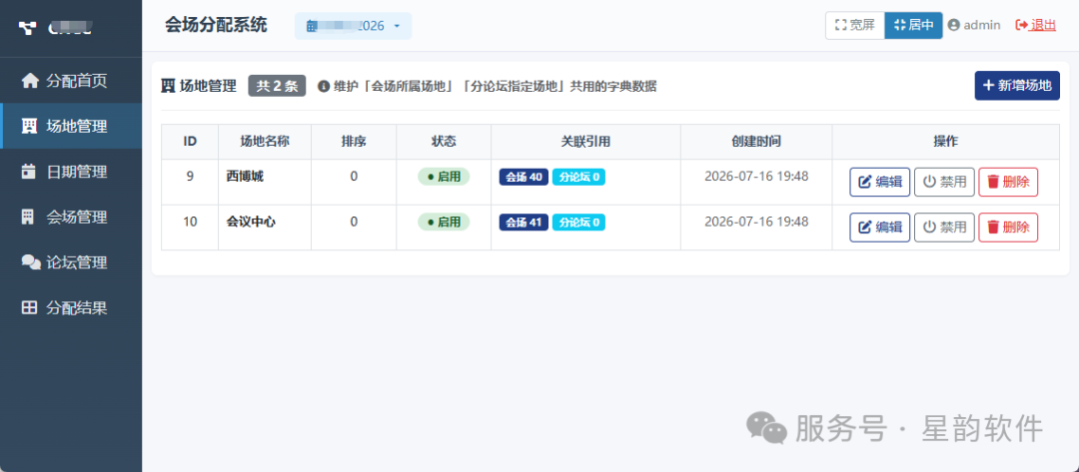Disable the 西博城 venue

click(x=944, y=182)
